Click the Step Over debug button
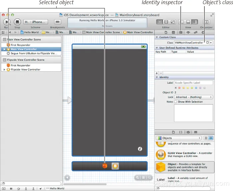Image resolution: width=233 pixels, height=191 pixels. [18, 189]
